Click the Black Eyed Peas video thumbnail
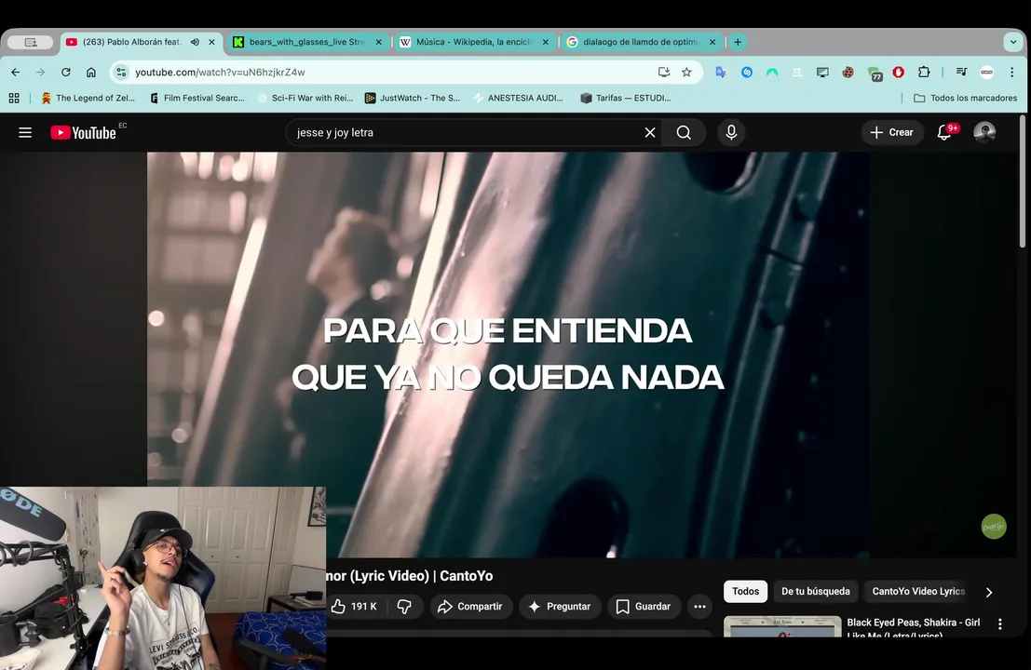 [x=782, y=626]
